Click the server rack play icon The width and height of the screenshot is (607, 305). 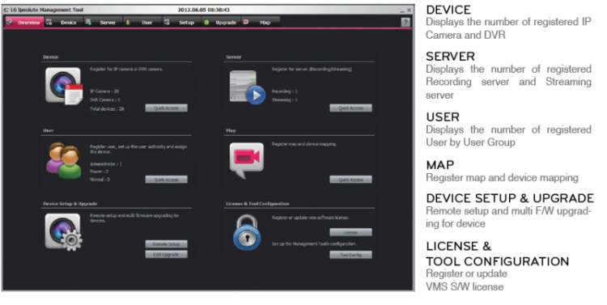248,87
